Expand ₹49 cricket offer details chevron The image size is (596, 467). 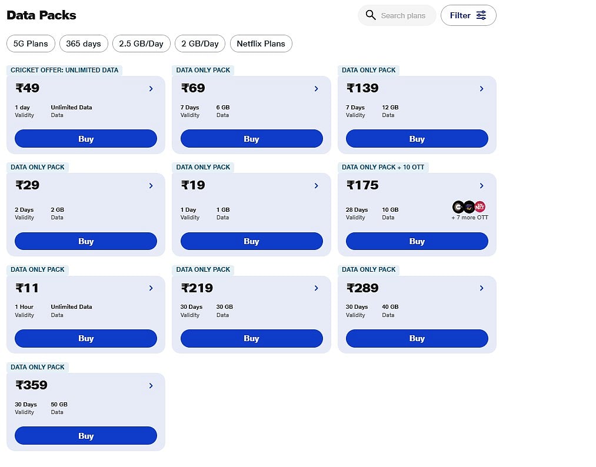click(151, 89)
